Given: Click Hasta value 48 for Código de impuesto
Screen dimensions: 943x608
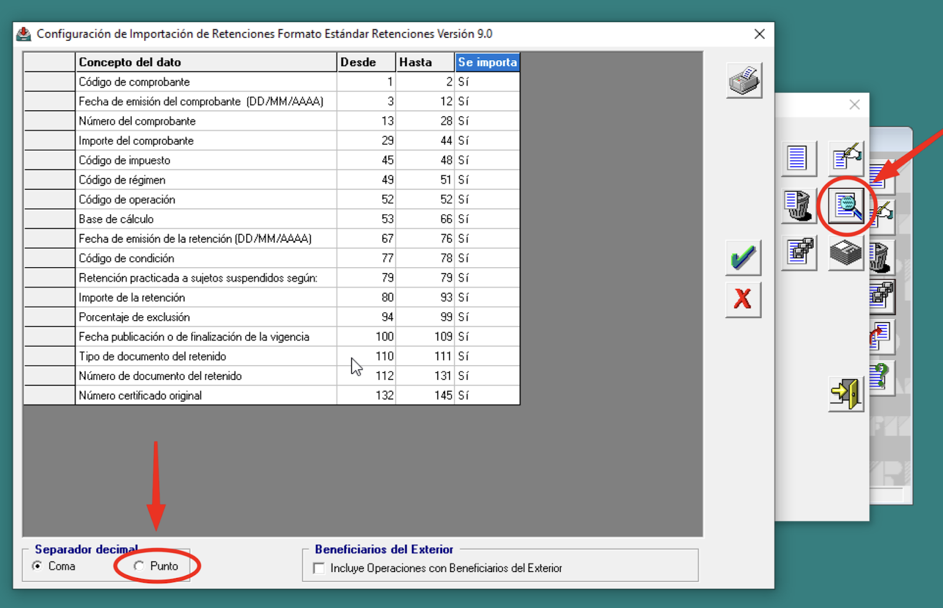Looking at the screenshot, I should tap(425, 160).
